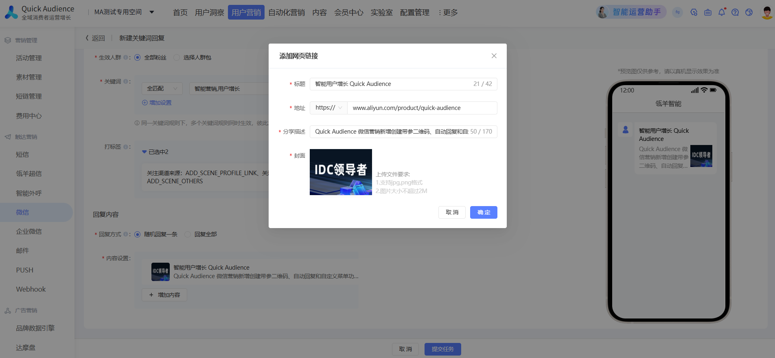Screen dimensions: 775x358
Task: Click the 营销管理 layers icon
Action: click(x=8, y=40)
